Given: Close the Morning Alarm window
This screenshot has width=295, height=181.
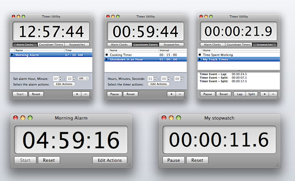Looking at the screenshot, I should tap(15, 118).
